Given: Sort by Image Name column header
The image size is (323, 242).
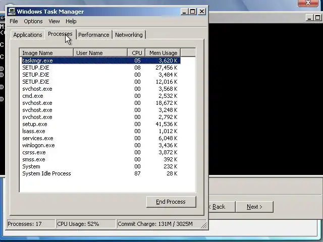Looking at the screenshot, I should (46, 53).
